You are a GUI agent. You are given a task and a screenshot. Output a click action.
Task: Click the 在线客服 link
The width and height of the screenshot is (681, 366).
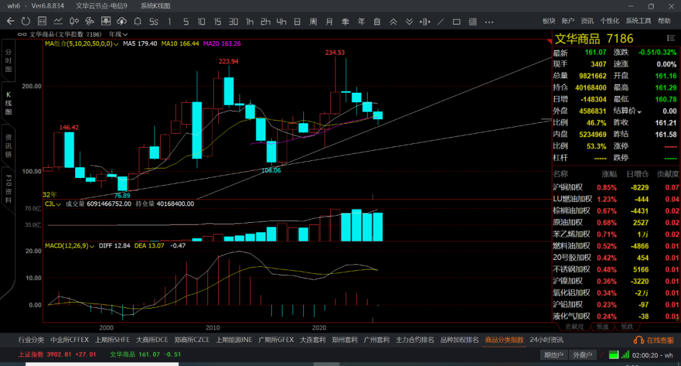tap(660, 340)
